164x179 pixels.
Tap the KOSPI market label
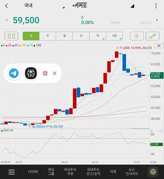coord(115,23)
